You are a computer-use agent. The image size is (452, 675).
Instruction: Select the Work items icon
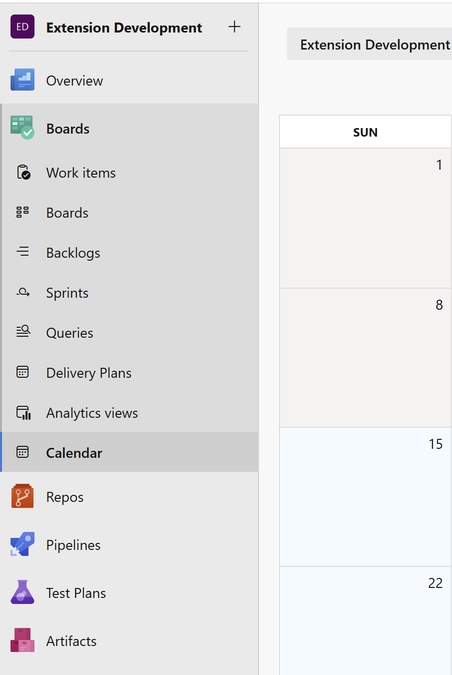22,172
